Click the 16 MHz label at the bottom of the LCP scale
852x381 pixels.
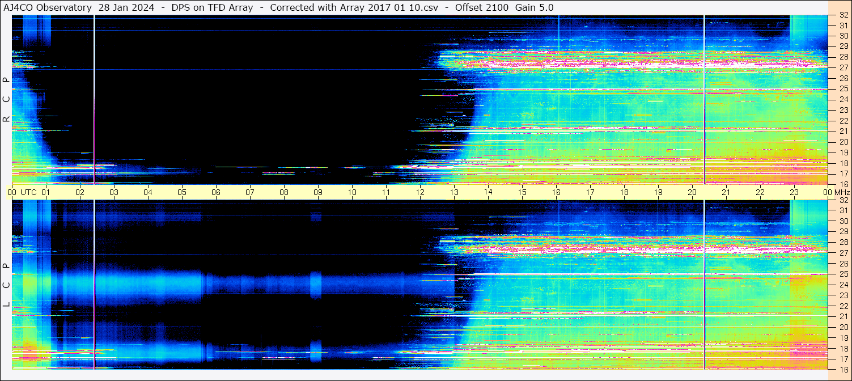(x=843, y=369)
